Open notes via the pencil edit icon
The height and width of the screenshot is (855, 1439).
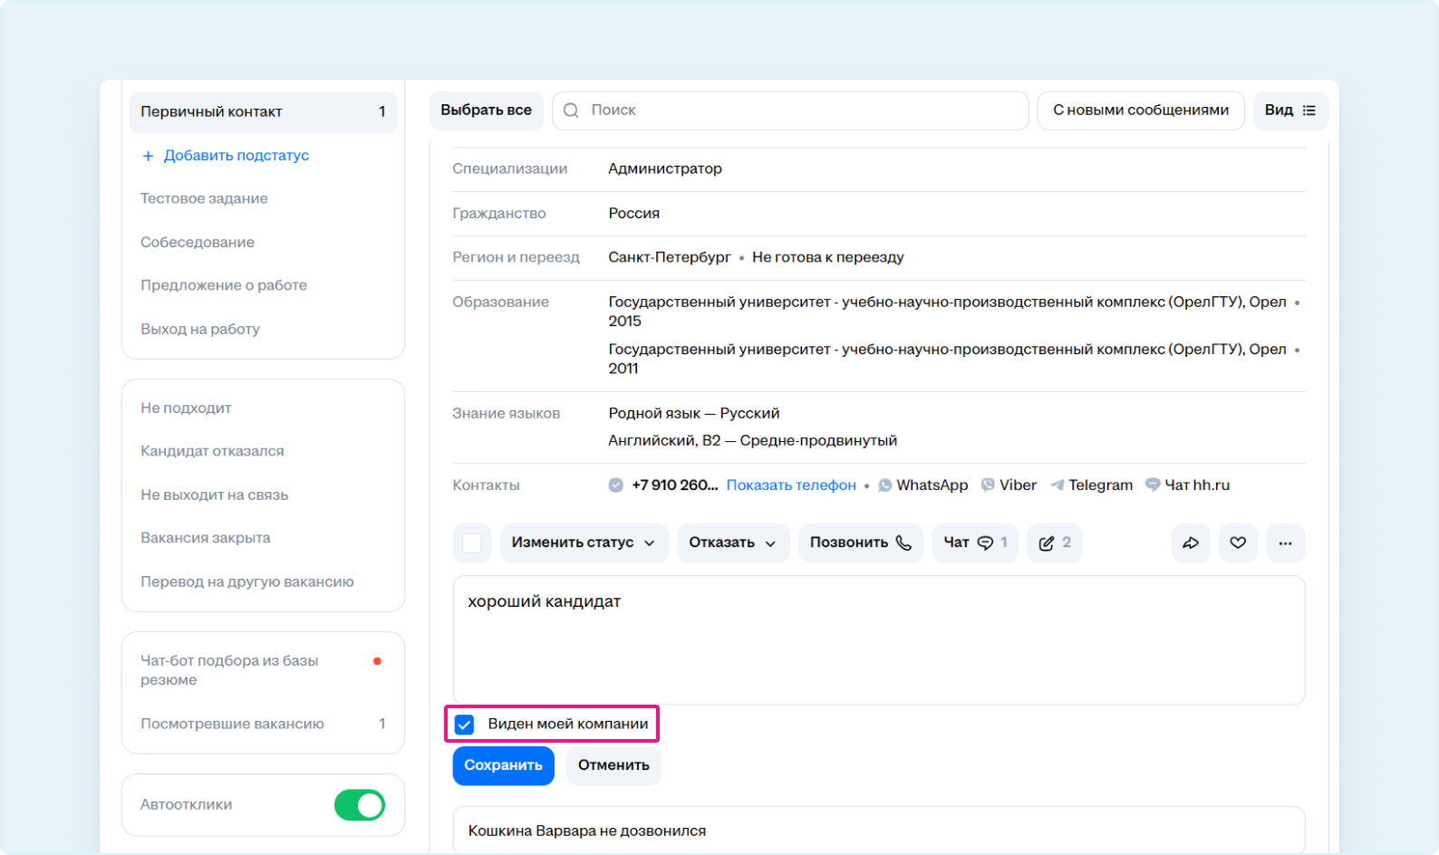point(1055,543)
